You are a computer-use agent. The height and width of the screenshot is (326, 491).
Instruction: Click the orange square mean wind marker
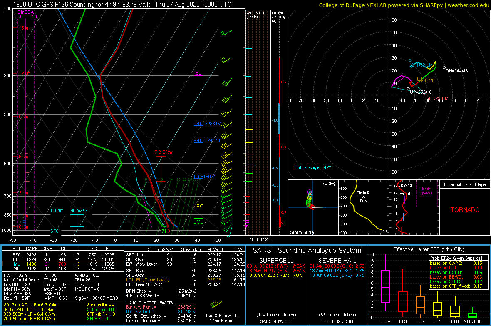click(x=419, y=79)
